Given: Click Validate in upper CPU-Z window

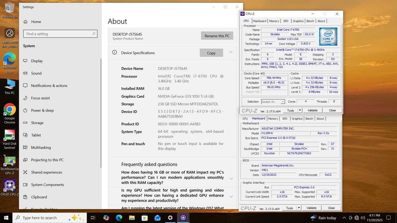Looking at the screenshot, I should click(x=312, y=111).
